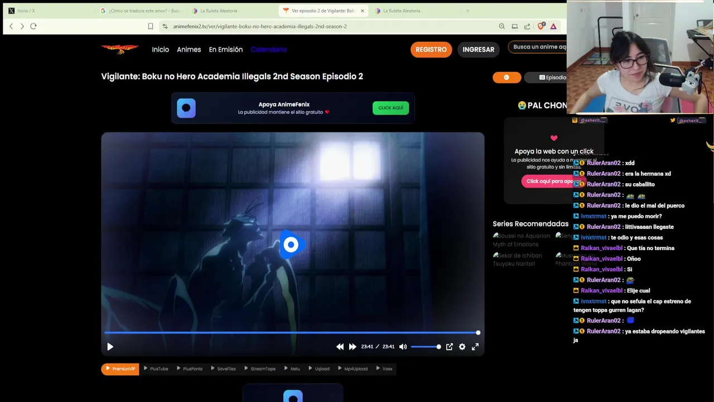Seek on the video progress bar

pyautogui.click(x=292, y=333)
